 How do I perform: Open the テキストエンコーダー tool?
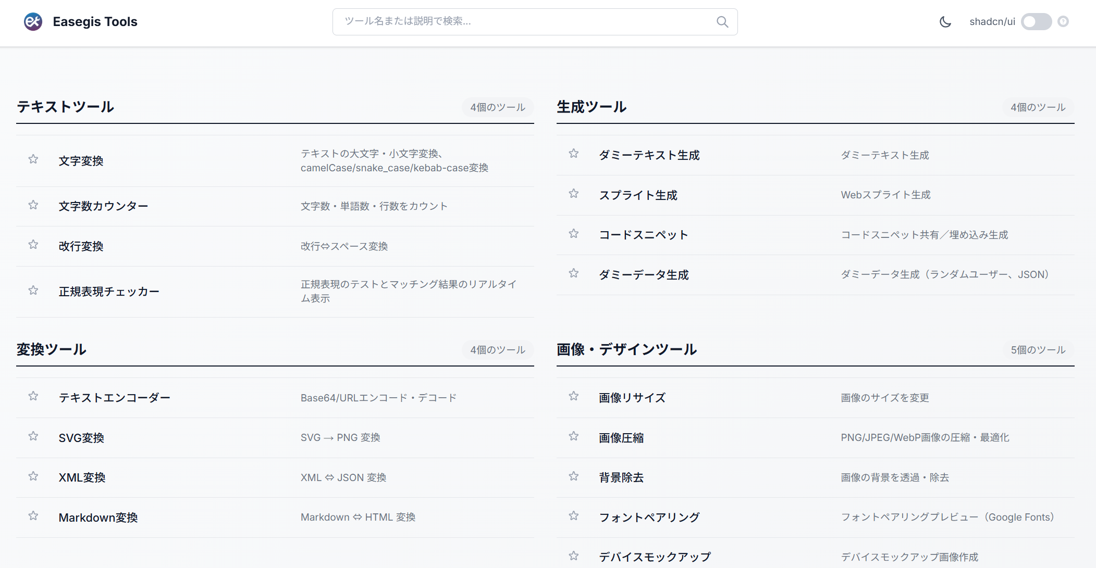tap(114, 398)
